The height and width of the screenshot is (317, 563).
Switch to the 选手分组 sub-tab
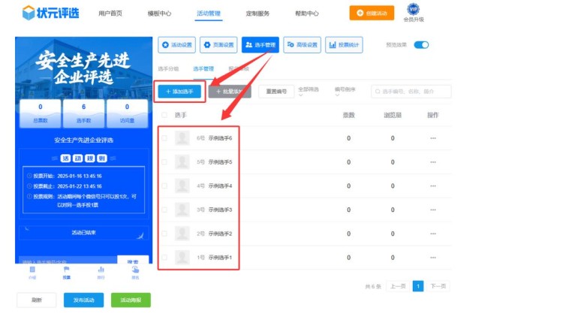pos(168,68)
